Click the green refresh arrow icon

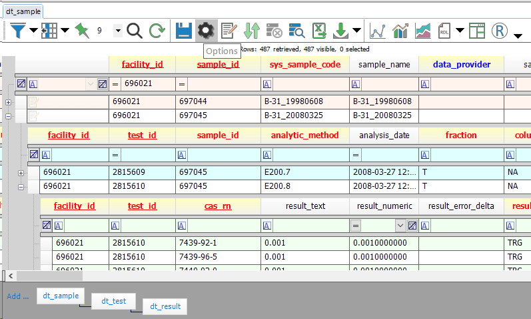[x=157, y=31]
